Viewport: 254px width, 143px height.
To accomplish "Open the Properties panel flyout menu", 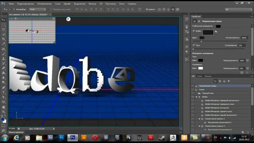I will click(x=252, y=17).
